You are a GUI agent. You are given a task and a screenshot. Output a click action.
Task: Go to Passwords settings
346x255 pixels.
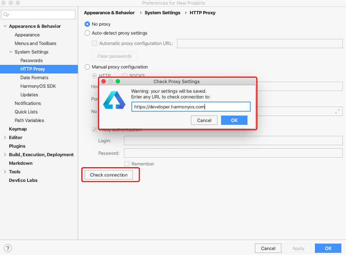tap(31, 60)
